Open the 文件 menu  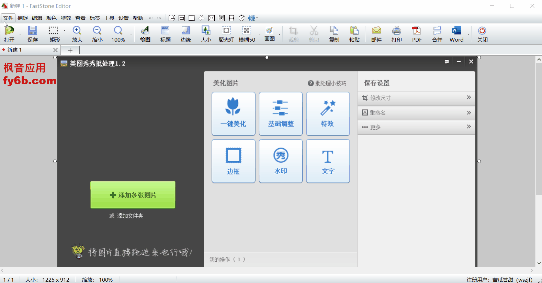8,18
